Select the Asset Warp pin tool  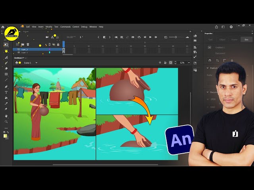click(x=6, y=109)
